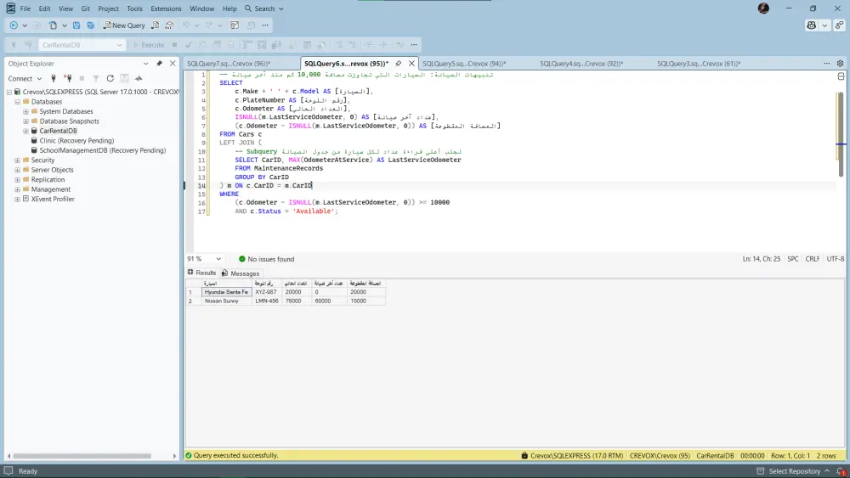Image resolution: width=850 pixels, height=478 pixels.
Task: Select the Hyundai Santa Fe result cell
Action: pos(227,292)
